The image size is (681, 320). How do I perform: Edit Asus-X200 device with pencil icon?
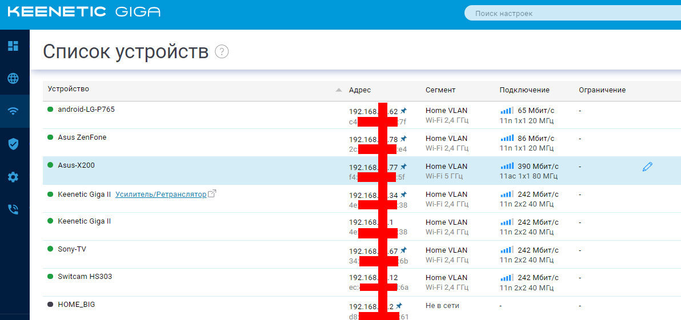coord(647,167)
